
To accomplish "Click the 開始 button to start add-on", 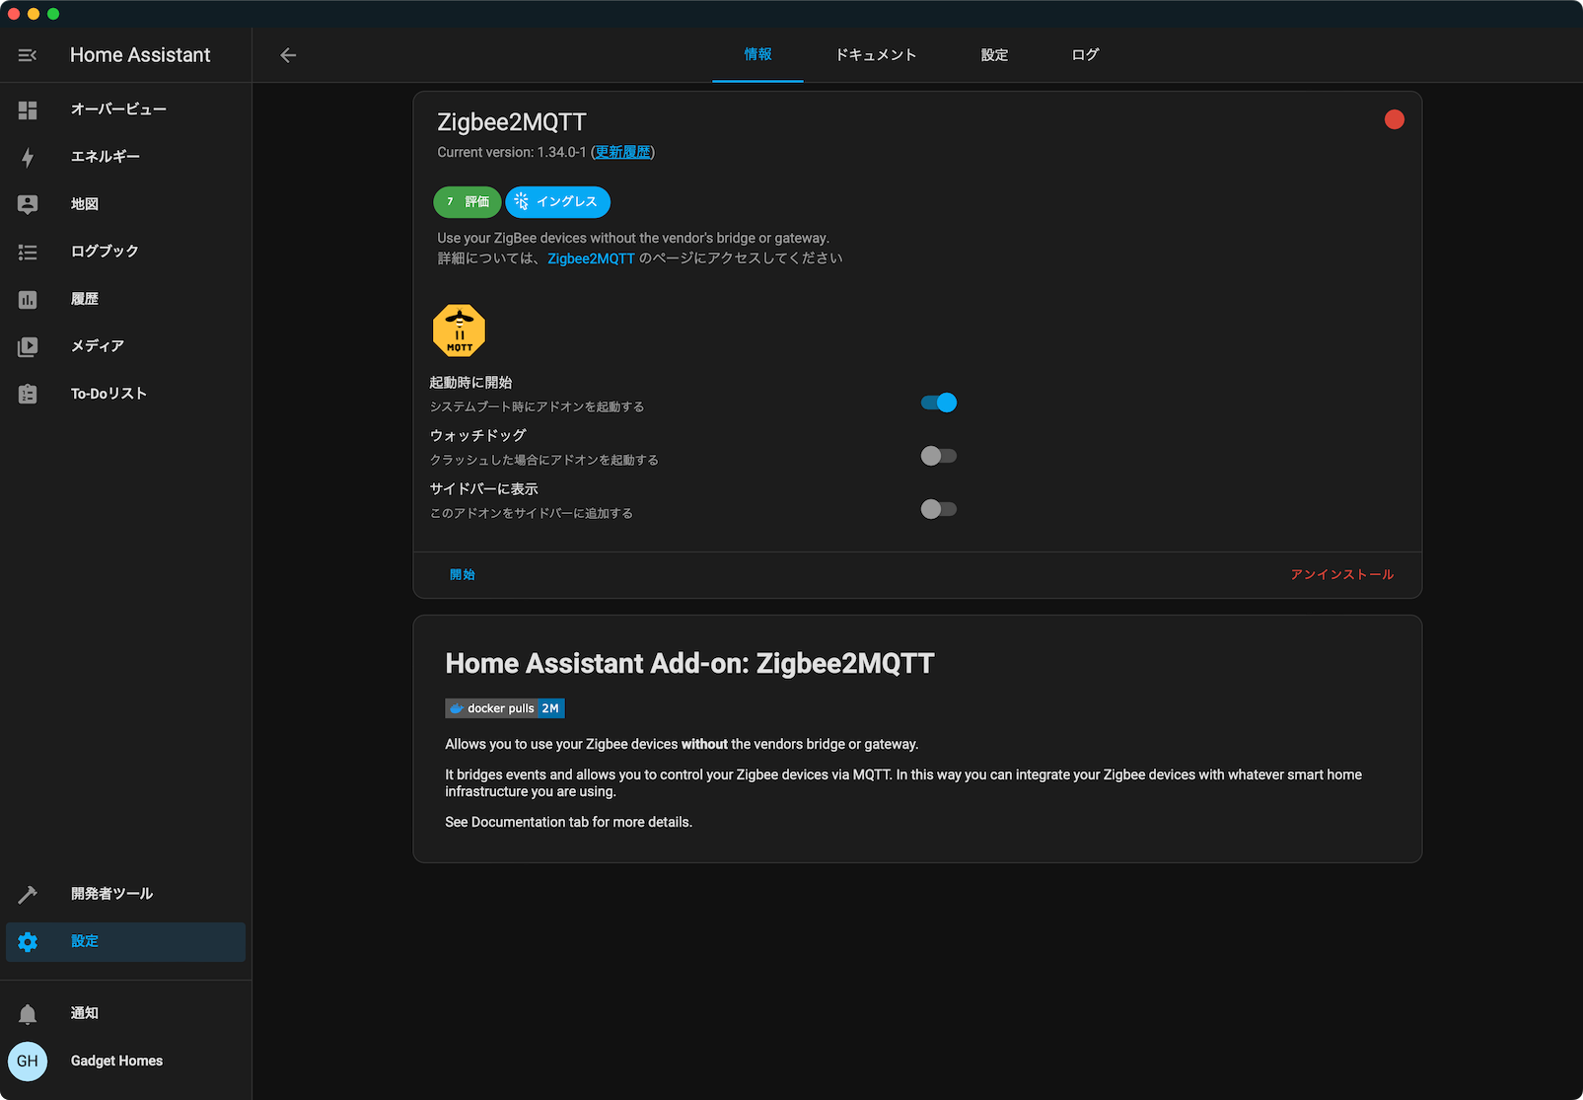I will pyautogui.click(x=463, y=574).
